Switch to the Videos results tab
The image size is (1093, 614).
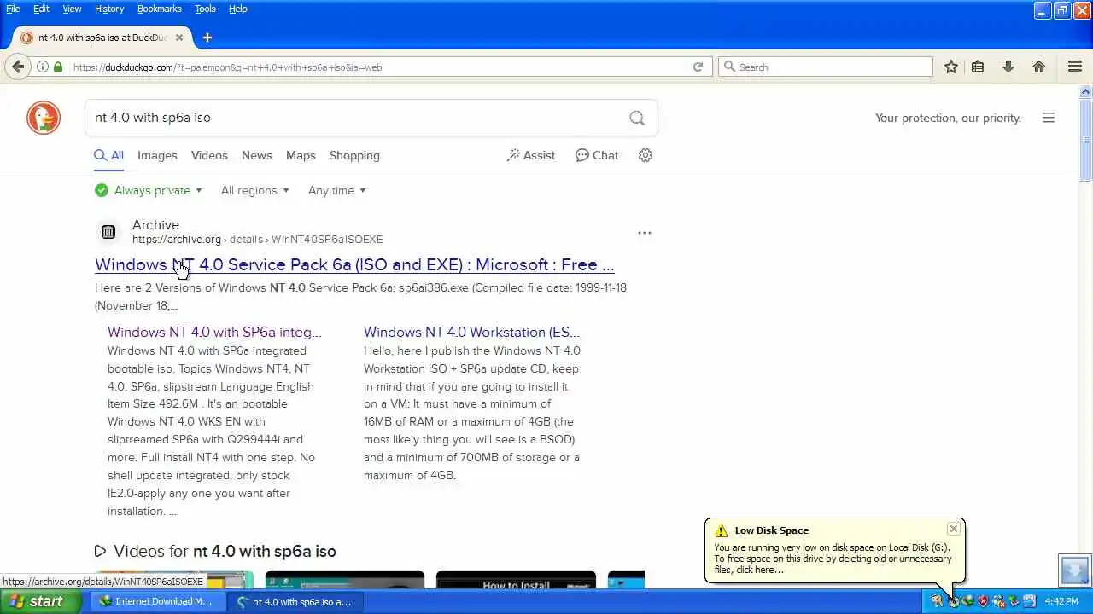[x=209, y=155]
